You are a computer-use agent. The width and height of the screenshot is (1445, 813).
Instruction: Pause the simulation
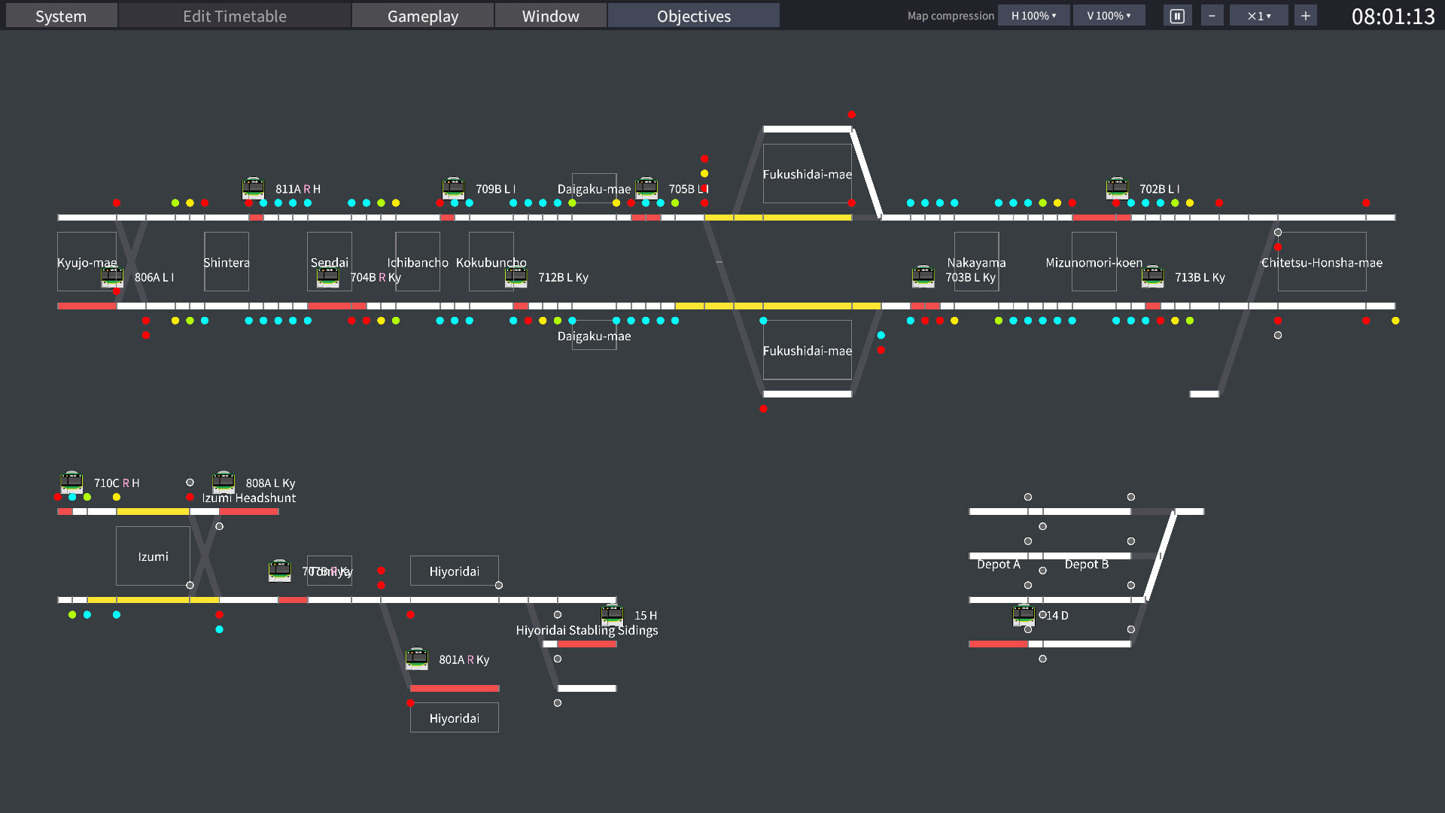[x=1178, y=16]
